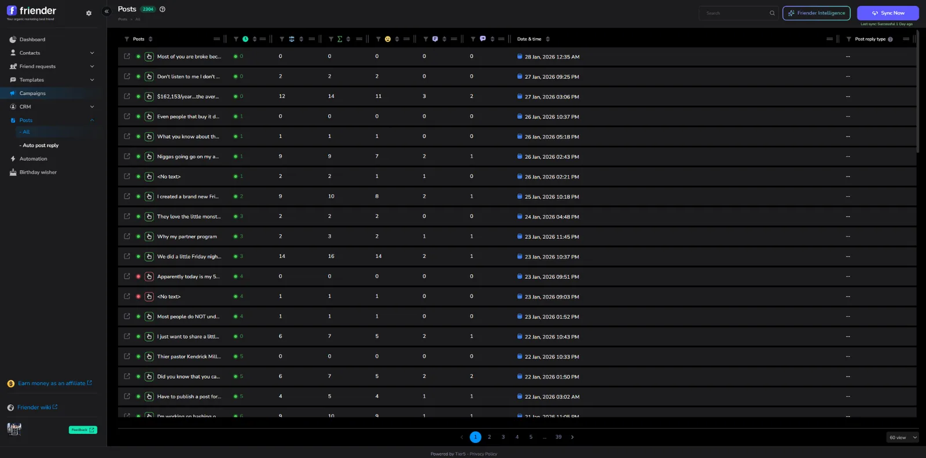Expand the Contacts menu chevron
Viewport: 926px width, 458px height.
pos(92,53)
